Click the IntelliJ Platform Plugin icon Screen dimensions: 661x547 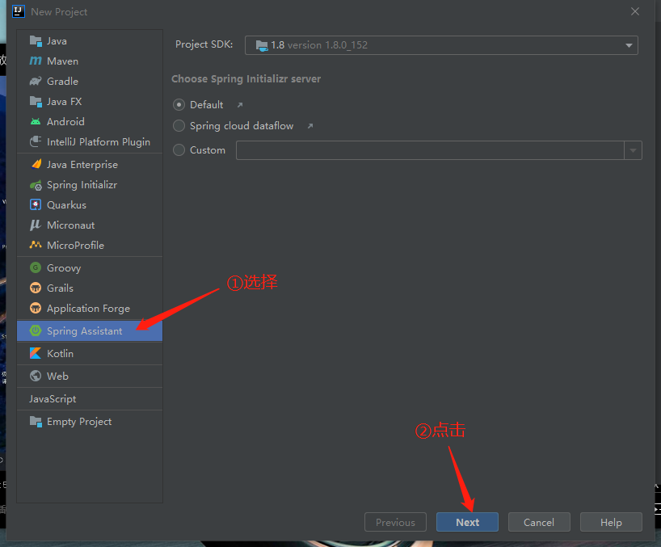tap(36, 141)
